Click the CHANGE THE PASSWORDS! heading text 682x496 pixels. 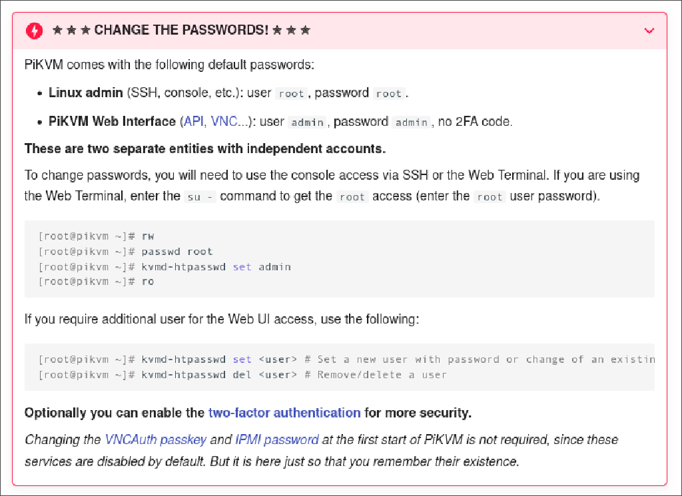(x=180, y=31)
